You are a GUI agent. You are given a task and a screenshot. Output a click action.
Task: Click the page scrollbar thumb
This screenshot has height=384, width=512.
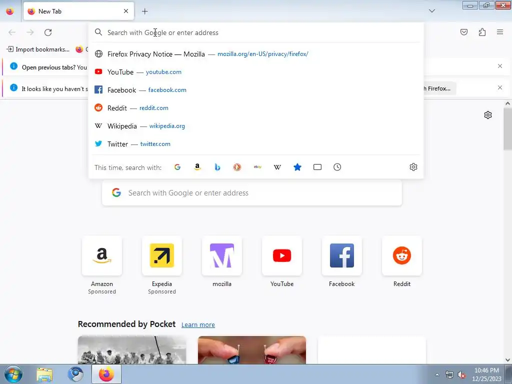coord(507,129)
